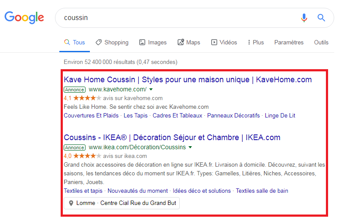Click the blue search magnifier button
Viewport: 339px width, 218px height.
[321, 18]
